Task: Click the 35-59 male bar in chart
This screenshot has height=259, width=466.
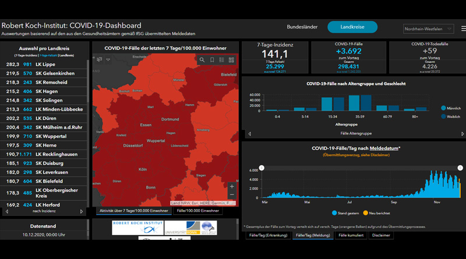Action: tap(354, 103)
